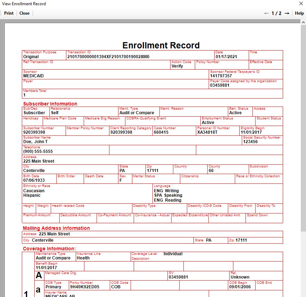Click the Ethnicity value Hispanic
This screenshot has height=297, width=306.
coord(32,195)
